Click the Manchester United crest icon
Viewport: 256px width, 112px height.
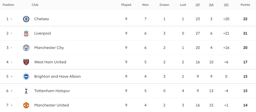[x=26, y=105]
